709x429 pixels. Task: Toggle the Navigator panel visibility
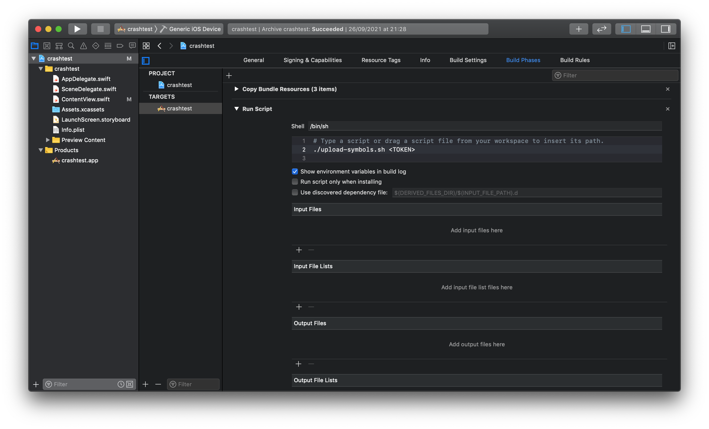click(625, 29)
